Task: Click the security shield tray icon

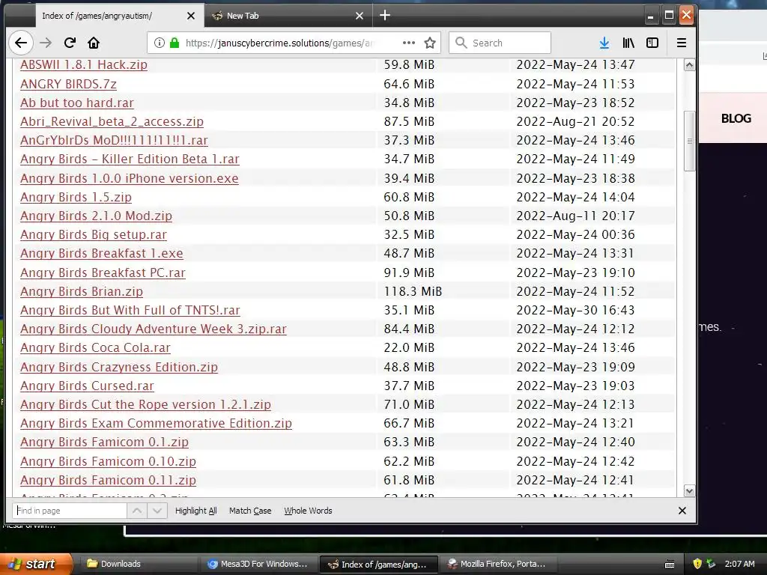Action: click(x=697, y=564)
